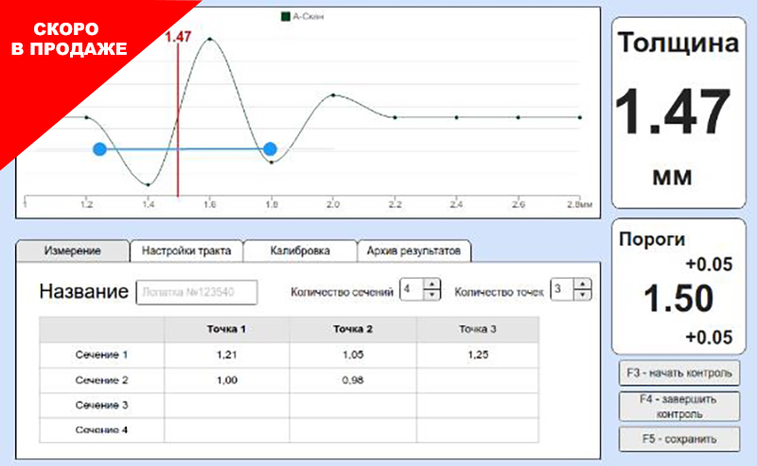Decrease Количество сечений with down arrow

click(432, 296)
